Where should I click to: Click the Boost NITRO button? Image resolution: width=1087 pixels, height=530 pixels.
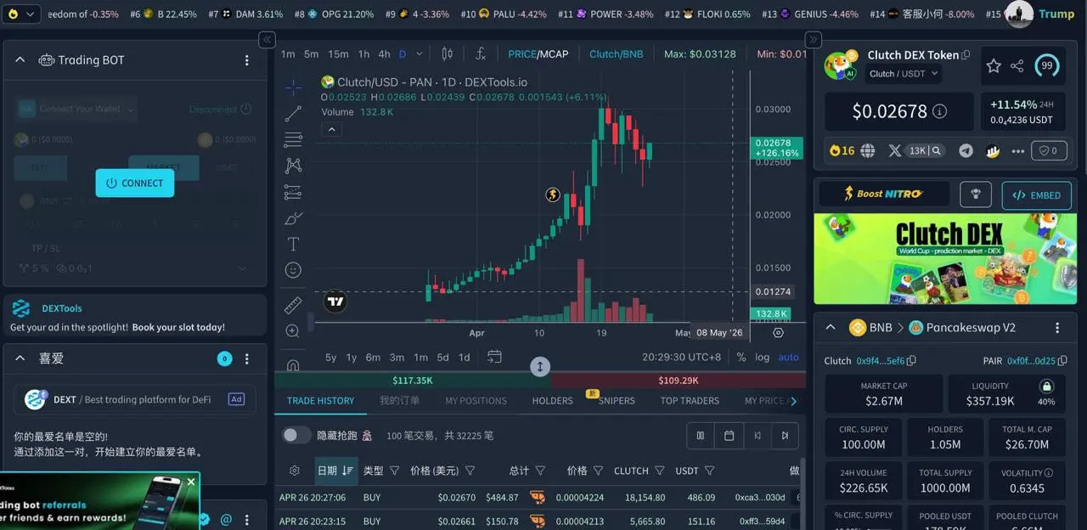coord(883,195)
